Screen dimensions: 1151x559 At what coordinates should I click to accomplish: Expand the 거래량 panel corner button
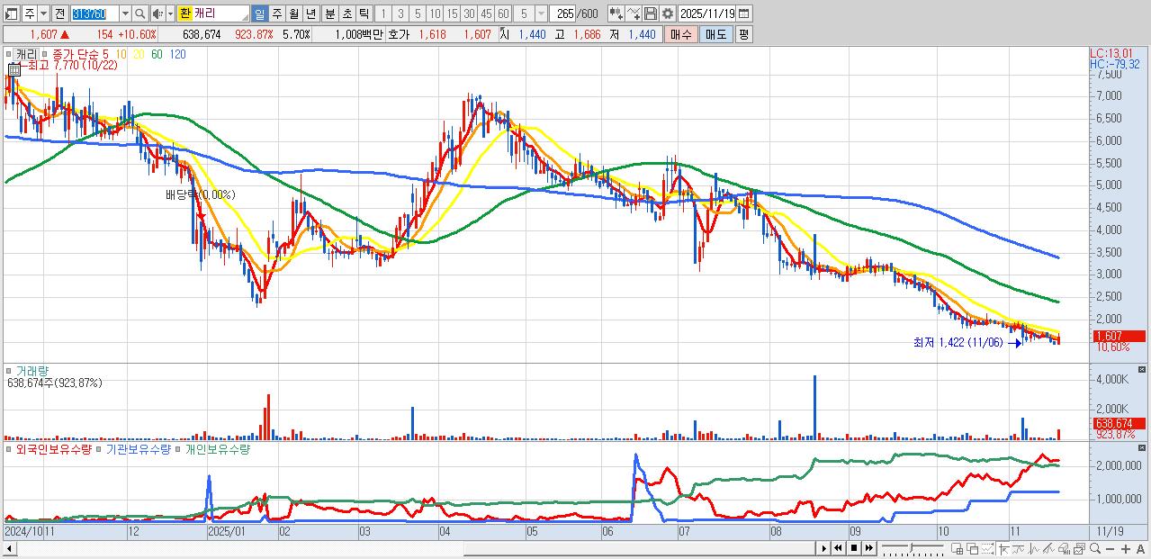[x=1143, y=370]
